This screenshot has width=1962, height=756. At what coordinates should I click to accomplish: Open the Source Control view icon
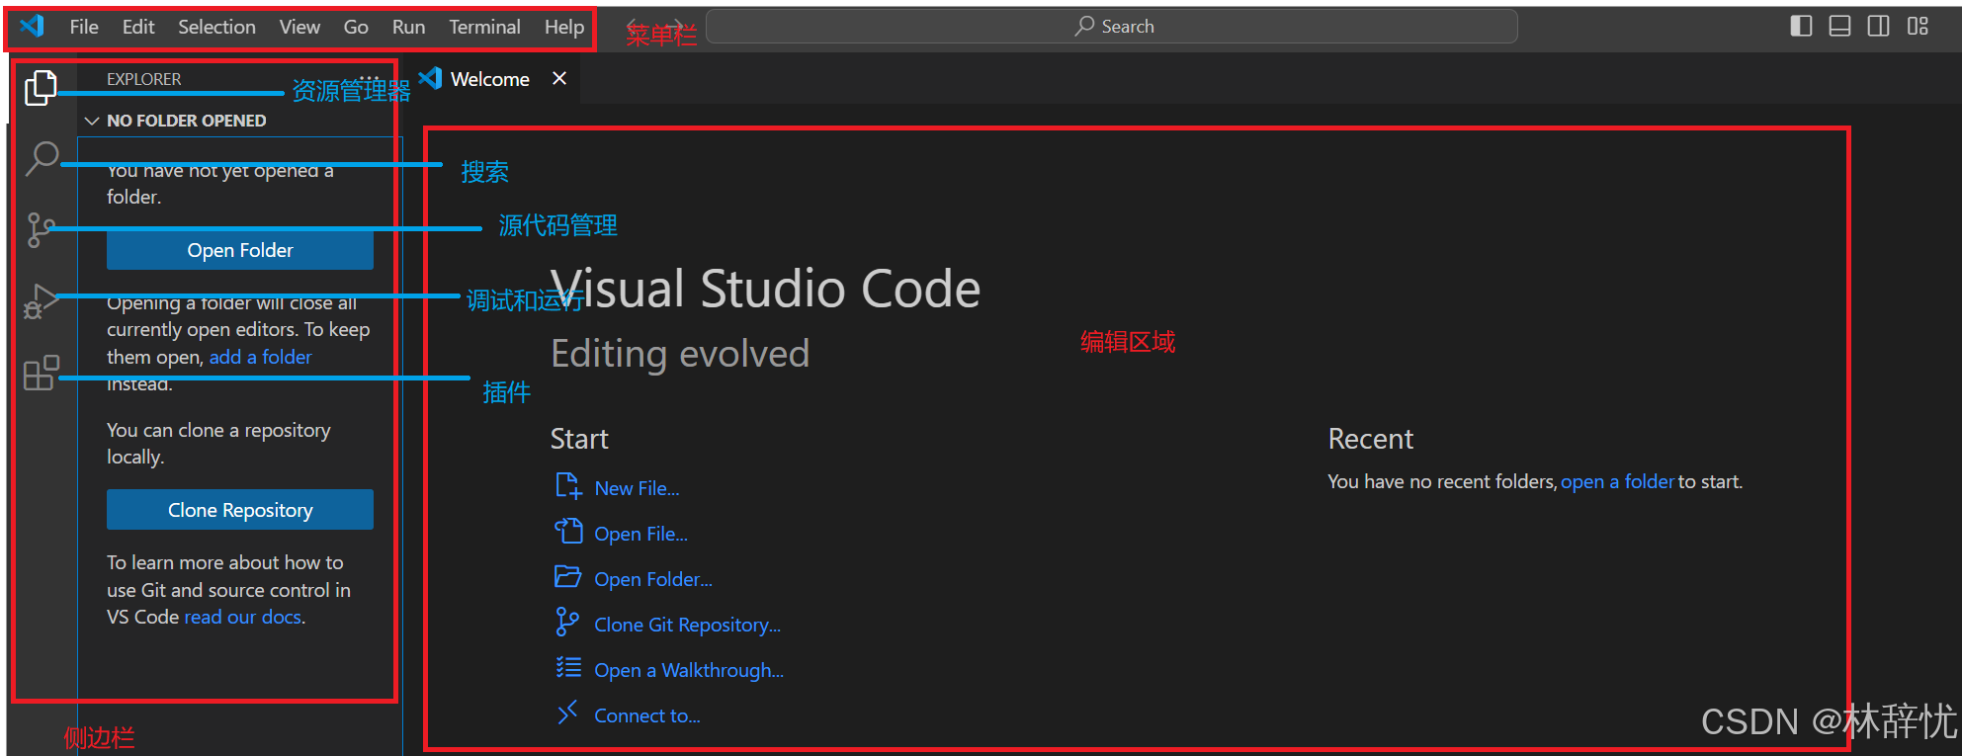[41, 229]
